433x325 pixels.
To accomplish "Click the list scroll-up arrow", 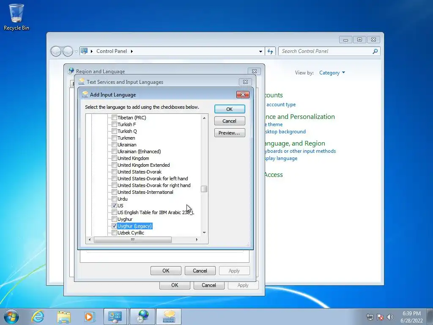I will (204, 118).
